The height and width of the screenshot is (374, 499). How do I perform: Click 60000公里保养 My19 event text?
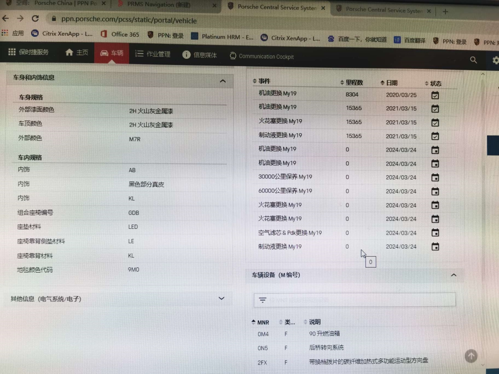[x=285, y=191]
